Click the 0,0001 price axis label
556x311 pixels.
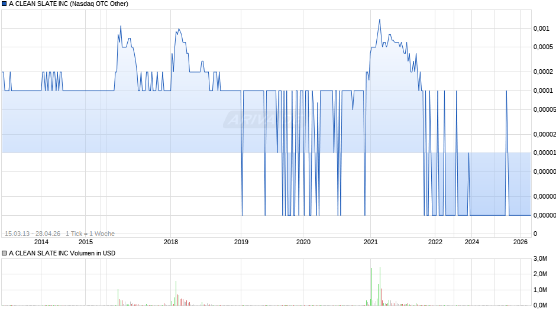[x=543, y=91]
